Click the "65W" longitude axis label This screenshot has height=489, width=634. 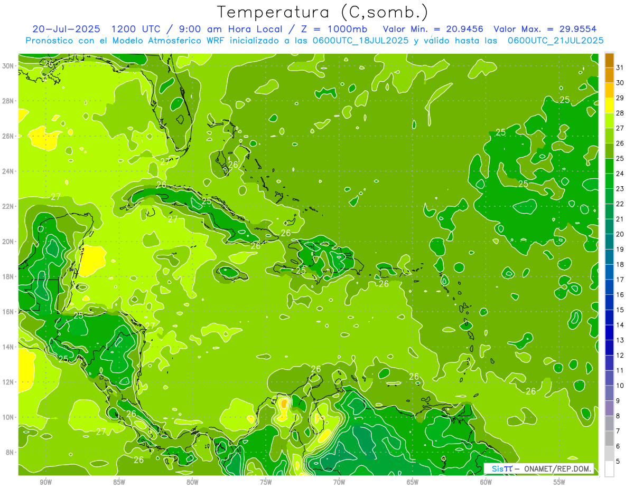pos(413,482)
